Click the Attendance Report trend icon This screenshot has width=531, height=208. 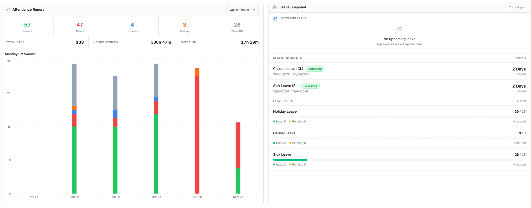[8, 10]
